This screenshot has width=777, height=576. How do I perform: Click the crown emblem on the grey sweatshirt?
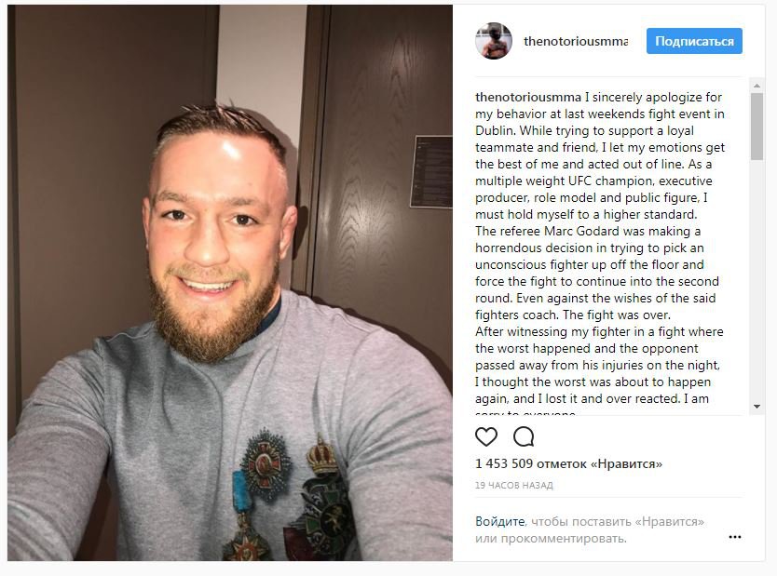(322, 456)
